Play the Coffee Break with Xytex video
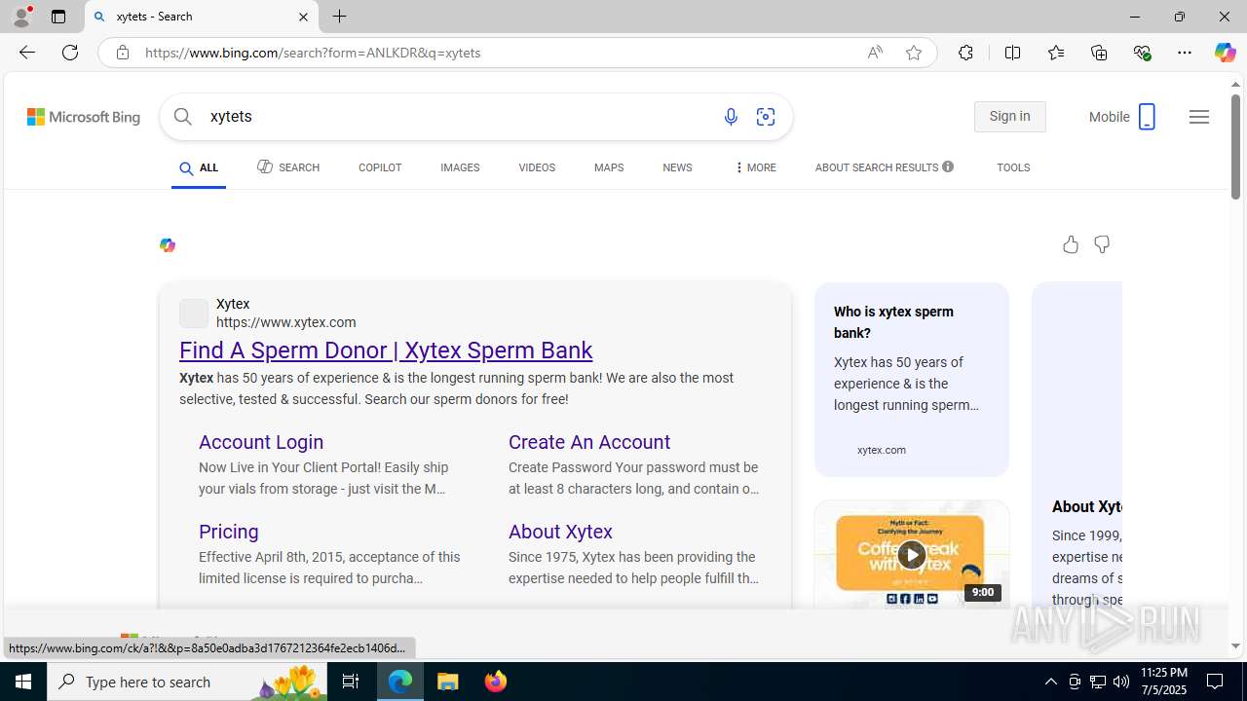The image size is (1247, 701). click(912, 554)
